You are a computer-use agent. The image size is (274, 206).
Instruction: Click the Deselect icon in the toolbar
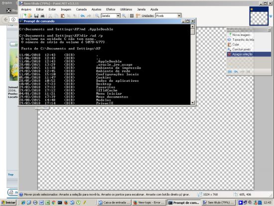[x=75, y=16]
